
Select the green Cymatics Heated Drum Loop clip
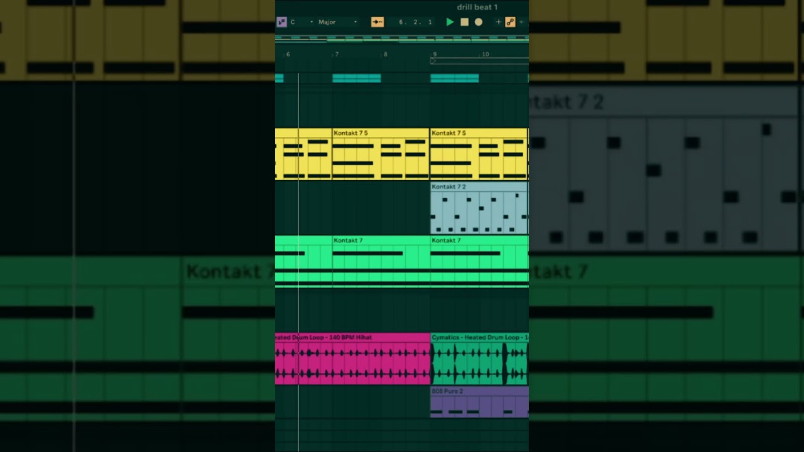479,359
